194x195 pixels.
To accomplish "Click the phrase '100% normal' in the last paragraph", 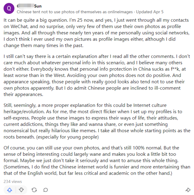I will tap(147, 148).
